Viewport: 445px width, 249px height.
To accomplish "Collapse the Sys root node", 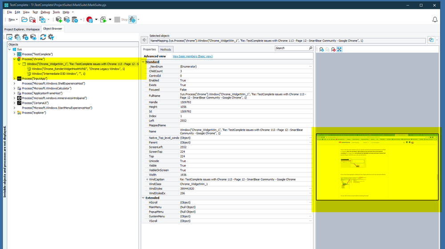I will 10,49.
